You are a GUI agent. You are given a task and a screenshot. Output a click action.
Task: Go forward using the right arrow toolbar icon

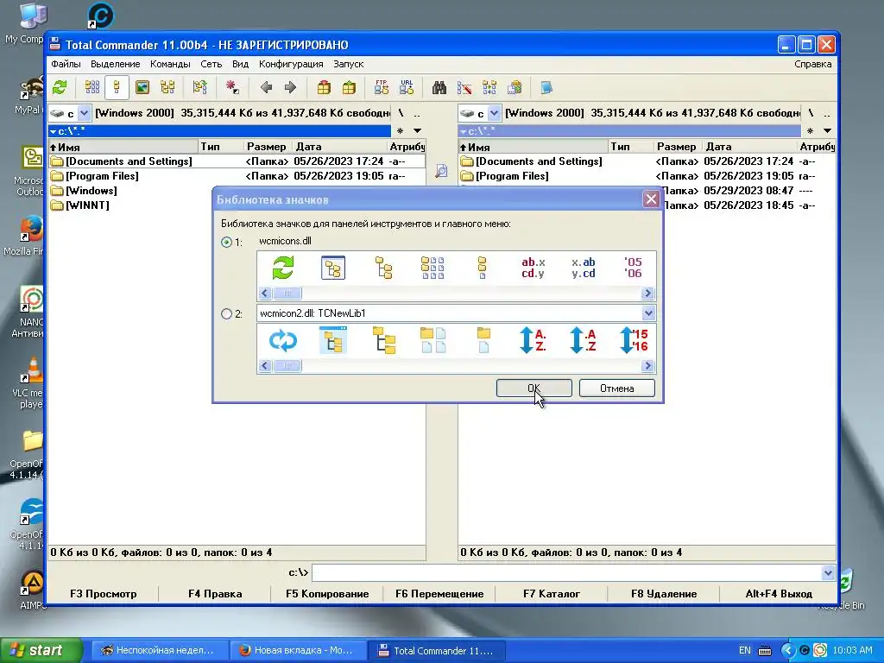(290, 87)
